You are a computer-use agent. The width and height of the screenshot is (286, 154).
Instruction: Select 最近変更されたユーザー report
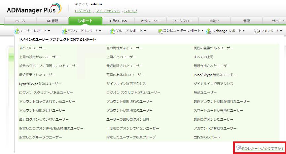(x=37, y=75)
